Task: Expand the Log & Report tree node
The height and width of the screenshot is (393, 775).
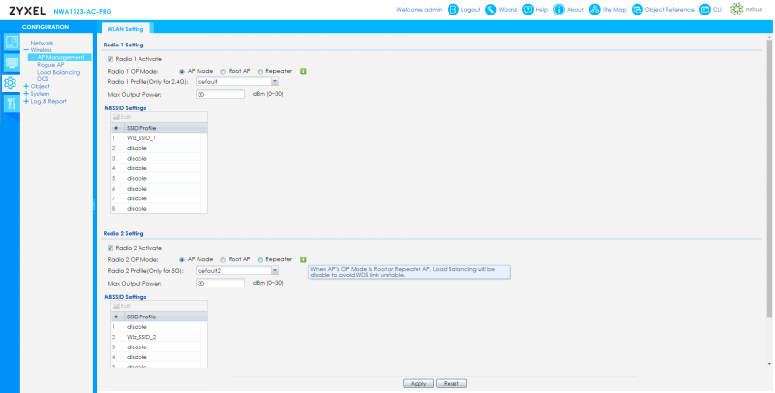Action: 26,102
